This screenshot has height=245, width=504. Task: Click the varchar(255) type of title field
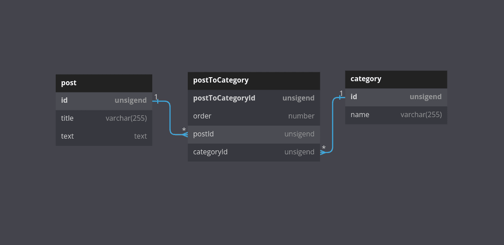click(x=126, y=118)
